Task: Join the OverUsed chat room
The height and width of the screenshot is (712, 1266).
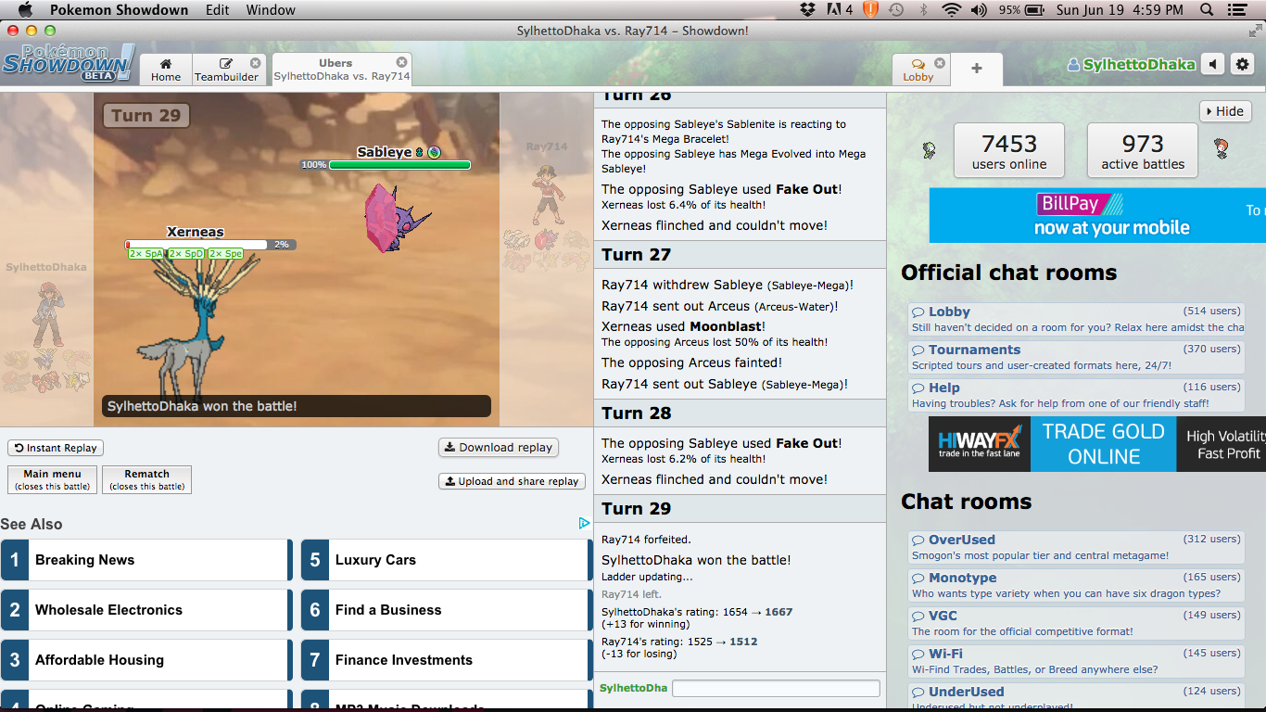Action: tap(1076, 547)
